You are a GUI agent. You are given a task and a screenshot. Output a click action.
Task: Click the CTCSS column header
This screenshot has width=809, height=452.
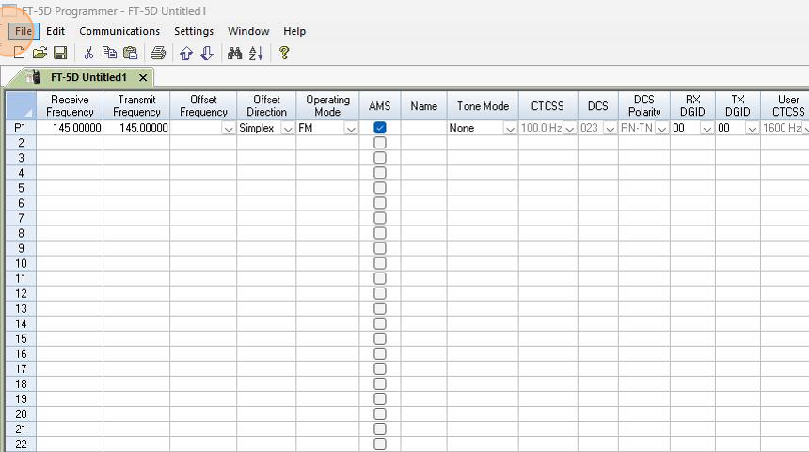[x=547, y=105]
